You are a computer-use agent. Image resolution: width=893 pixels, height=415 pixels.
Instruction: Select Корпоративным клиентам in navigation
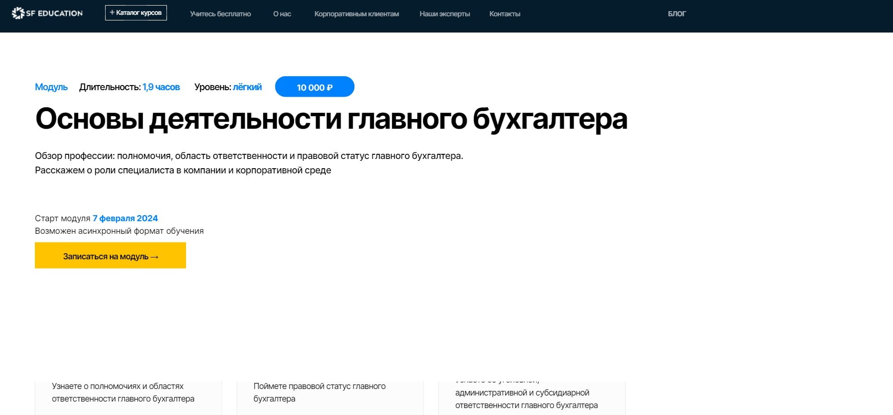pyautogui.click(x=356, y=14)
